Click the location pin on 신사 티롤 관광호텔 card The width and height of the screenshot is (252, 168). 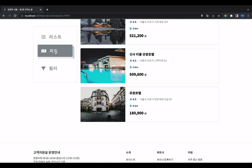point(131,67)
